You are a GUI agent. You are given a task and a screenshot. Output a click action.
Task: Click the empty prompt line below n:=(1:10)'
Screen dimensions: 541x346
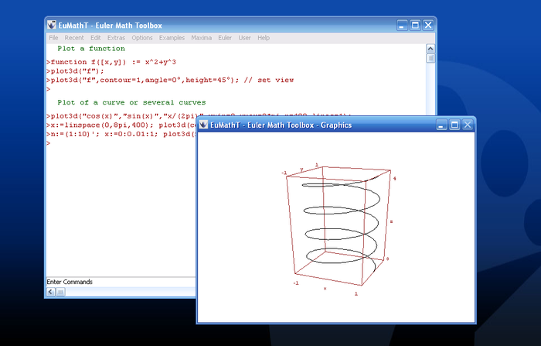pyautogui.click(x=121, y=143)
